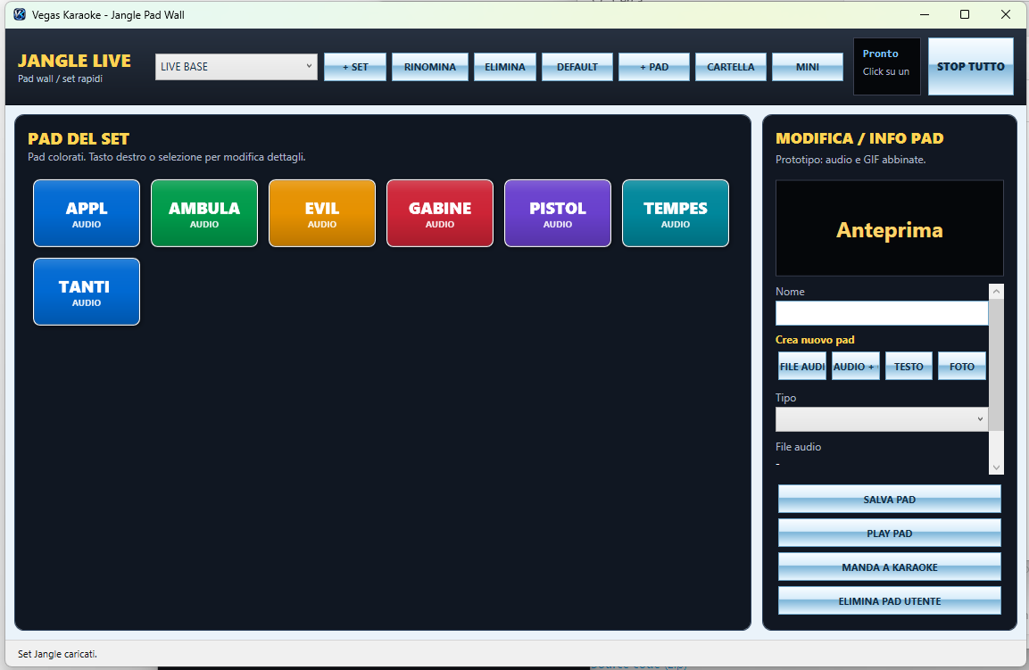The height and width of the screenshot is (670, 1029).
Task: Click the JANGLE LIVE title
Action: coord(74,61)
